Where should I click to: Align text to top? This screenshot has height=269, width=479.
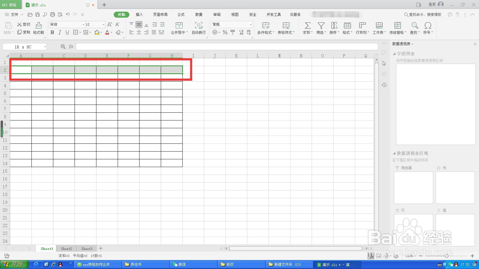point(131,25)
